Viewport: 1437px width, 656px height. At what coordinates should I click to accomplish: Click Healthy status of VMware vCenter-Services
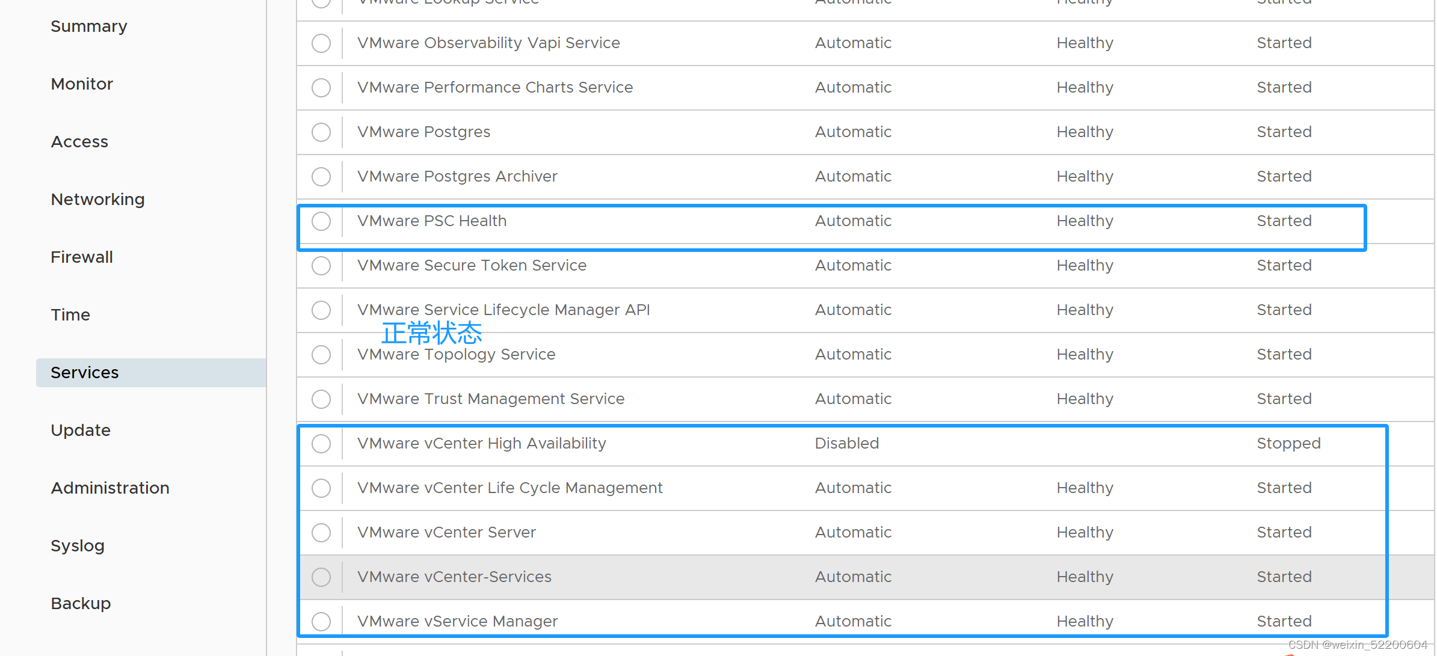[1085, 577]
